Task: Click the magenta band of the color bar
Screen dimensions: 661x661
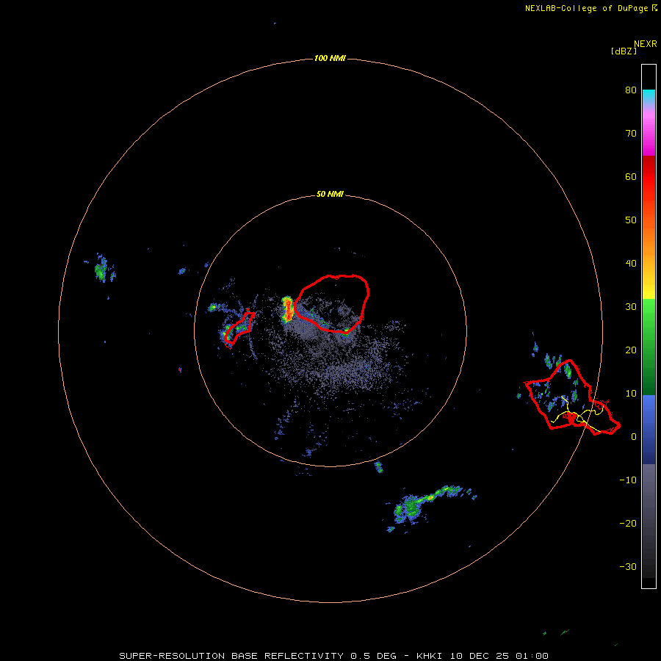Action: 649,133
